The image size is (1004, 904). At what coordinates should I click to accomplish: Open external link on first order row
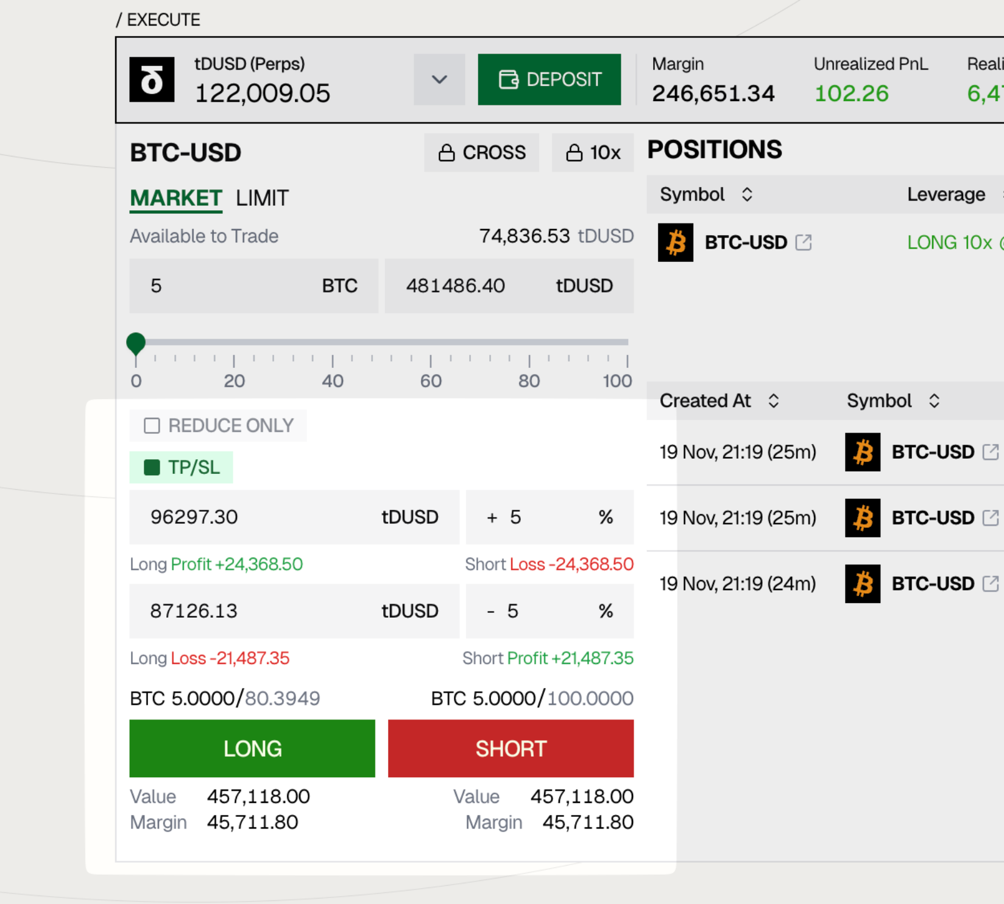point(991,452)
